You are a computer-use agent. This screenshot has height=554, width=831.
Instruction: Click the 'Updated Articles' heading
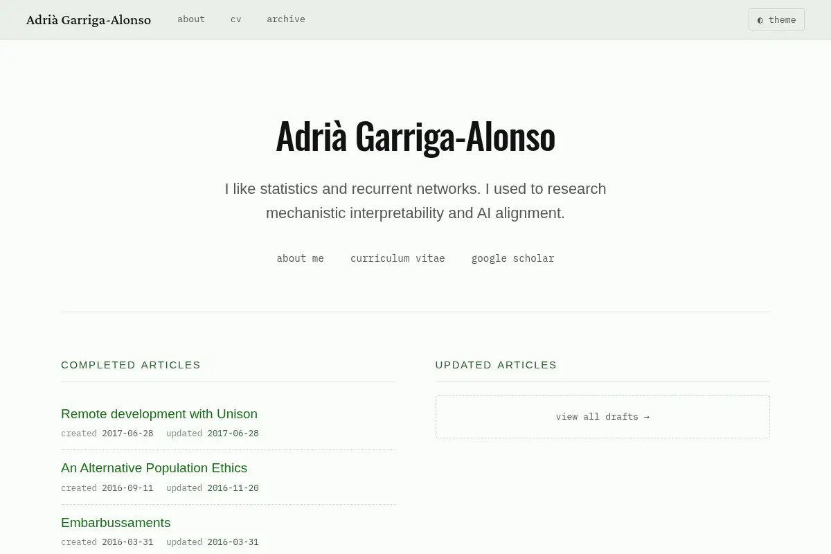[x=496, y=365]
